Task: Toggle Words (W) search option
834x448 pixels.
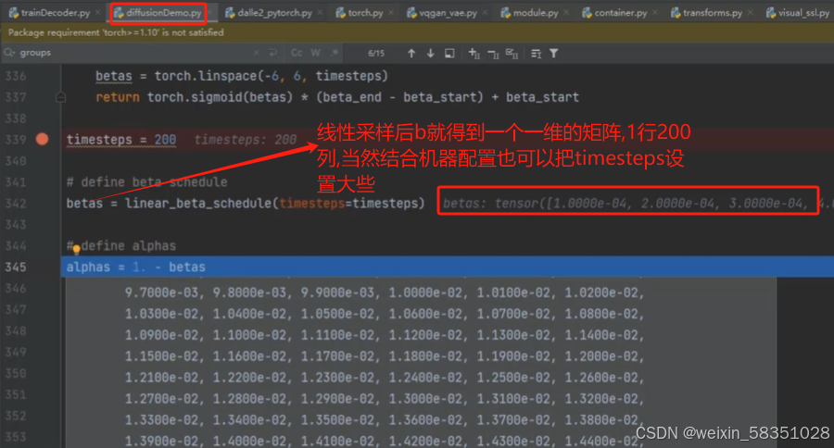Action: tap(315, 53)
